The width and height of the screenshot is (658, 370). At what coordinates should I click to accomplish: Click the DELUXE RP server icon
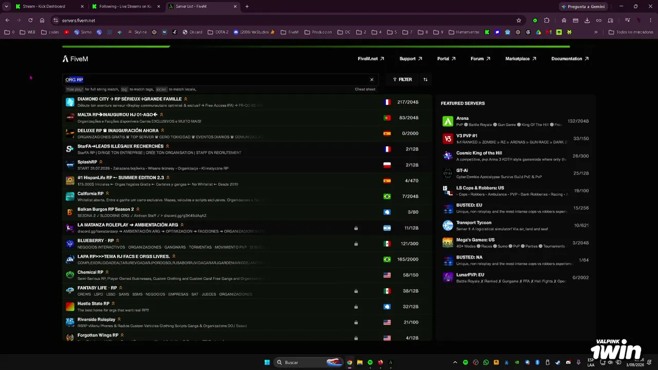coord(70,134)
